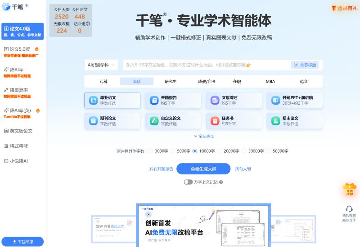Viewport: 360px width, 247px height.
Task: Click the article title input field
Action: point(205,65)
